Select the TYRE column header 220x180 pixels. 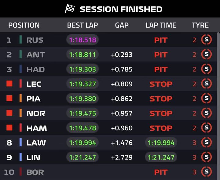point(200,25)
